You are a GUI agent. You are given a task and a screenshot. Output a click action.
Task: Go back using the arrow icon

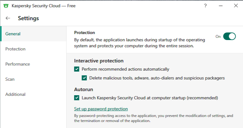click(x=8, y=18)
